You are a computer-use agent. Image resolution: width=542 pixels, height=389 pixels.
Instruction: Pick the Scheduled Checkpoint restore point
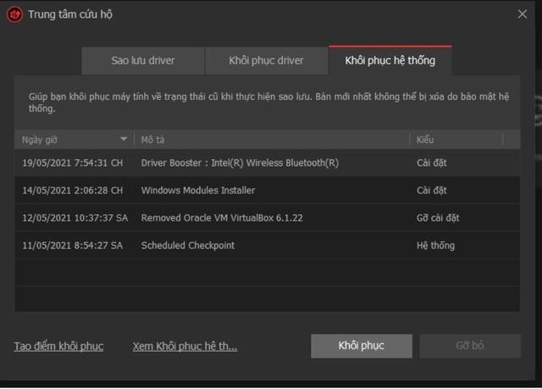coord(188,245)
